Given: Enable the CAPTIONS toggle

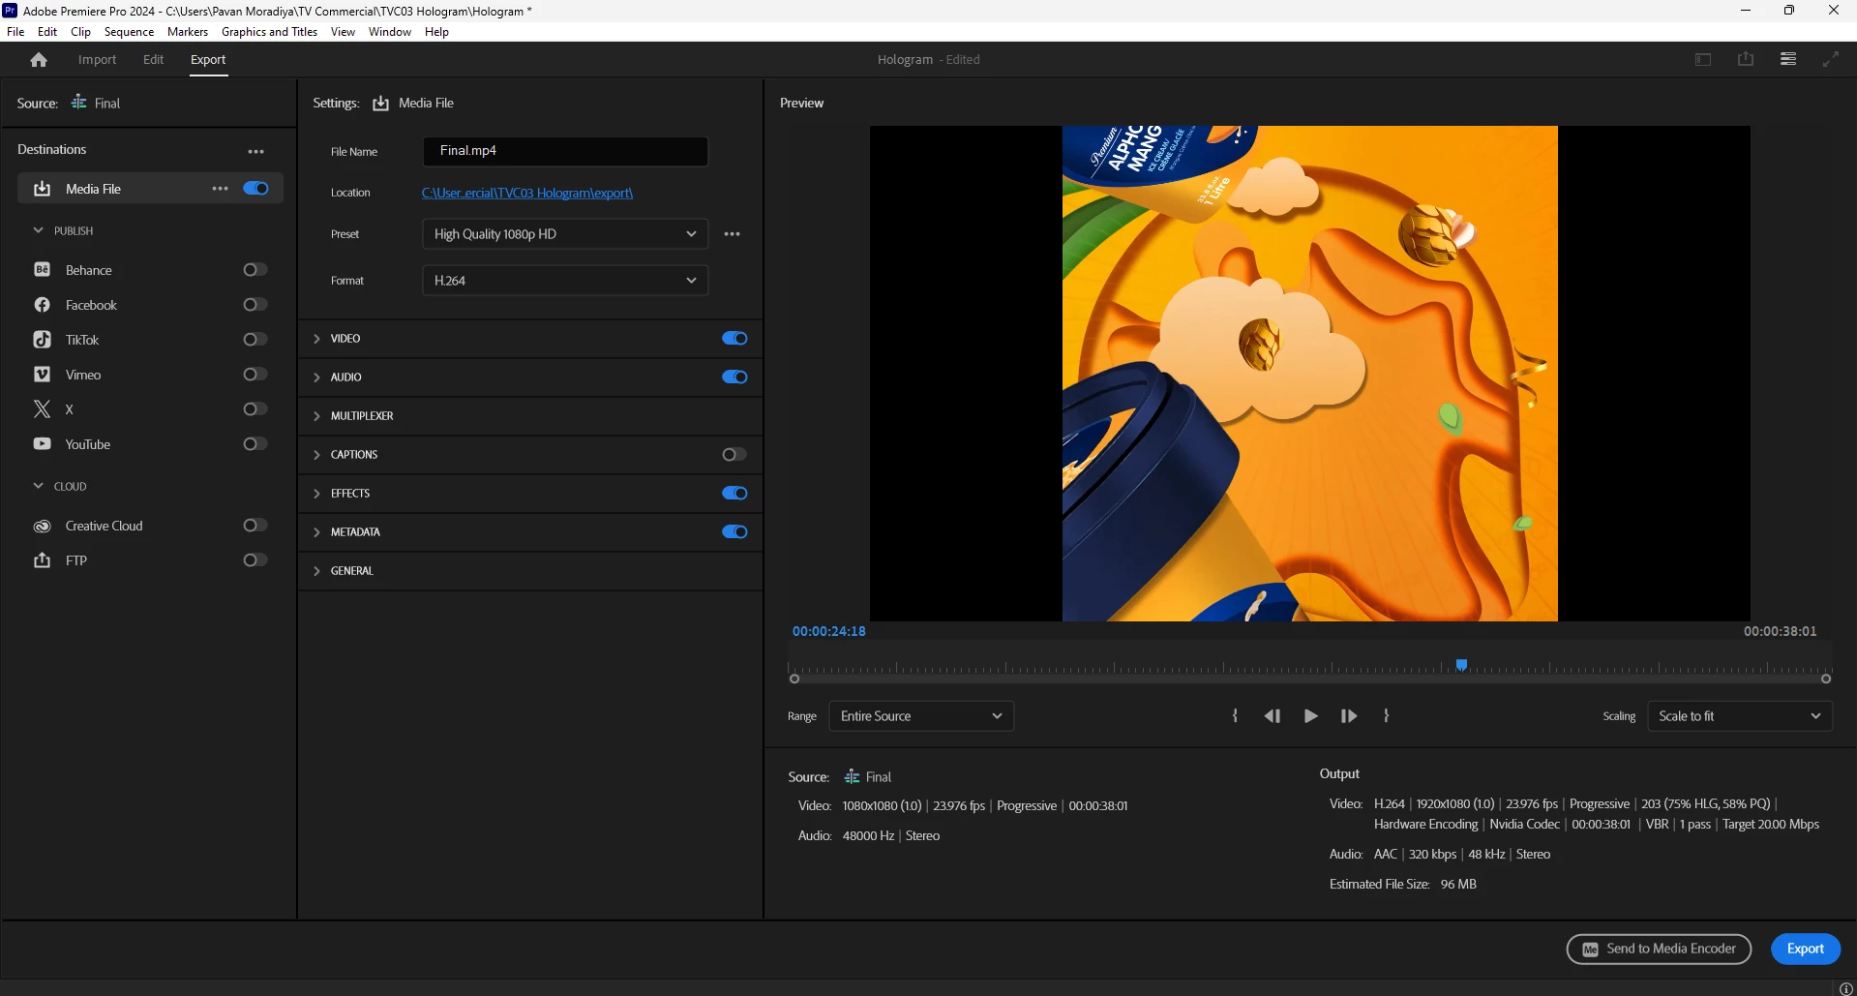Looking at the screenshot, I should 734,455.
